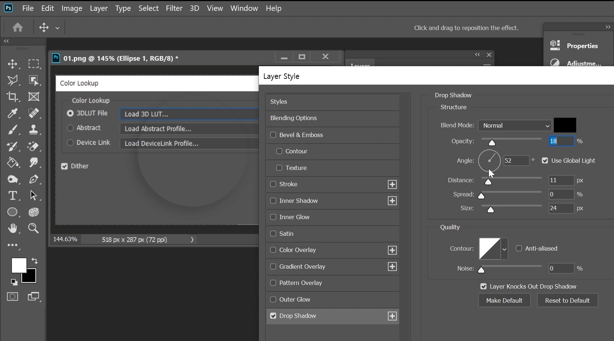Choose the Device Link radio option

(x=70, y=142)
